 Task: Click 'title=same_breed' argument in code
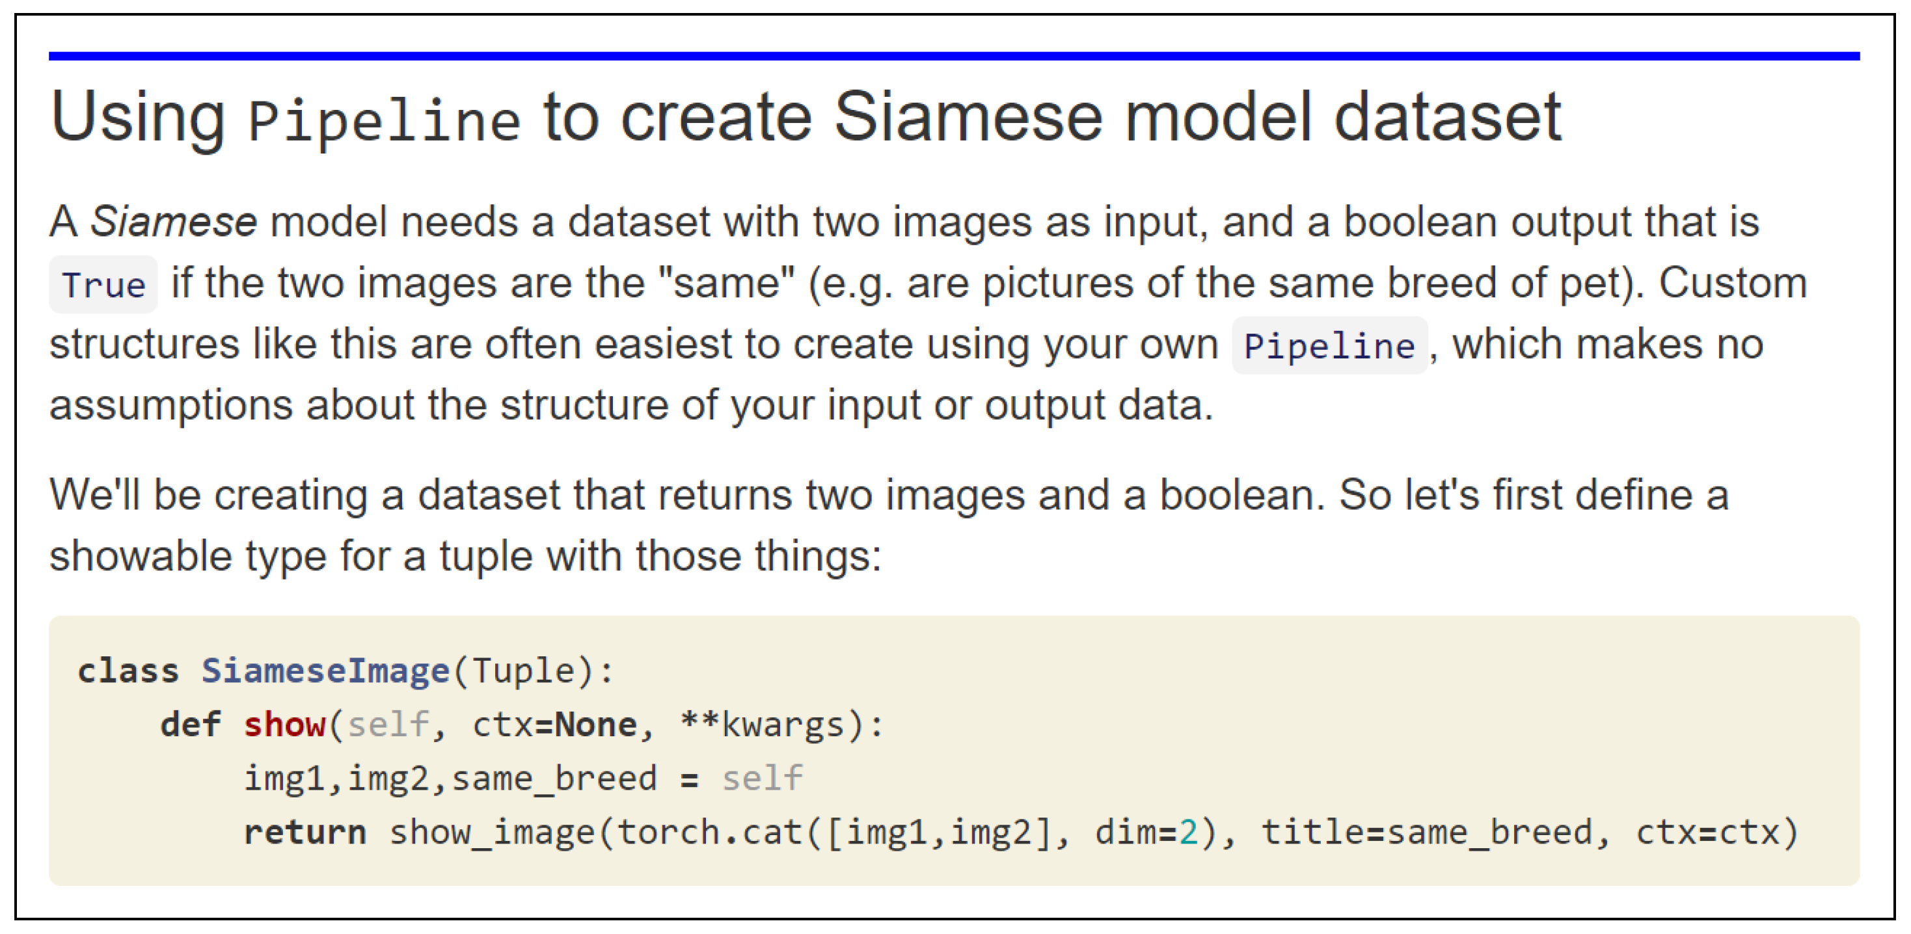[x=1426, y=833]
